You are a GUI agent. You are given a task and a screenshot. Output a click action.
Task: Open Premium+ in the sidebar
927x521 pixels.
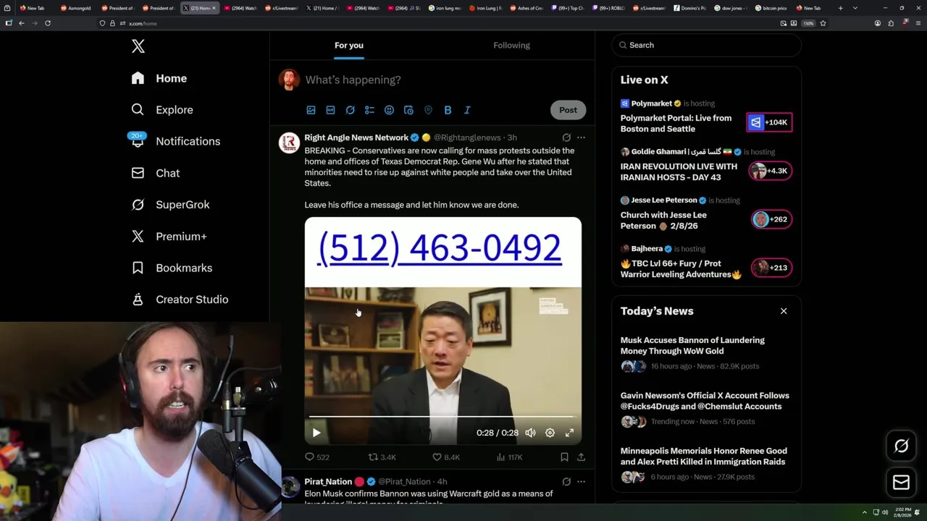click(169, 236)
